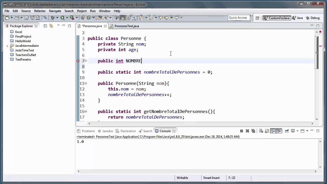The image size is (327, 184).
Task: Open the Refactor menu
Action: click(x=40, y=11)
